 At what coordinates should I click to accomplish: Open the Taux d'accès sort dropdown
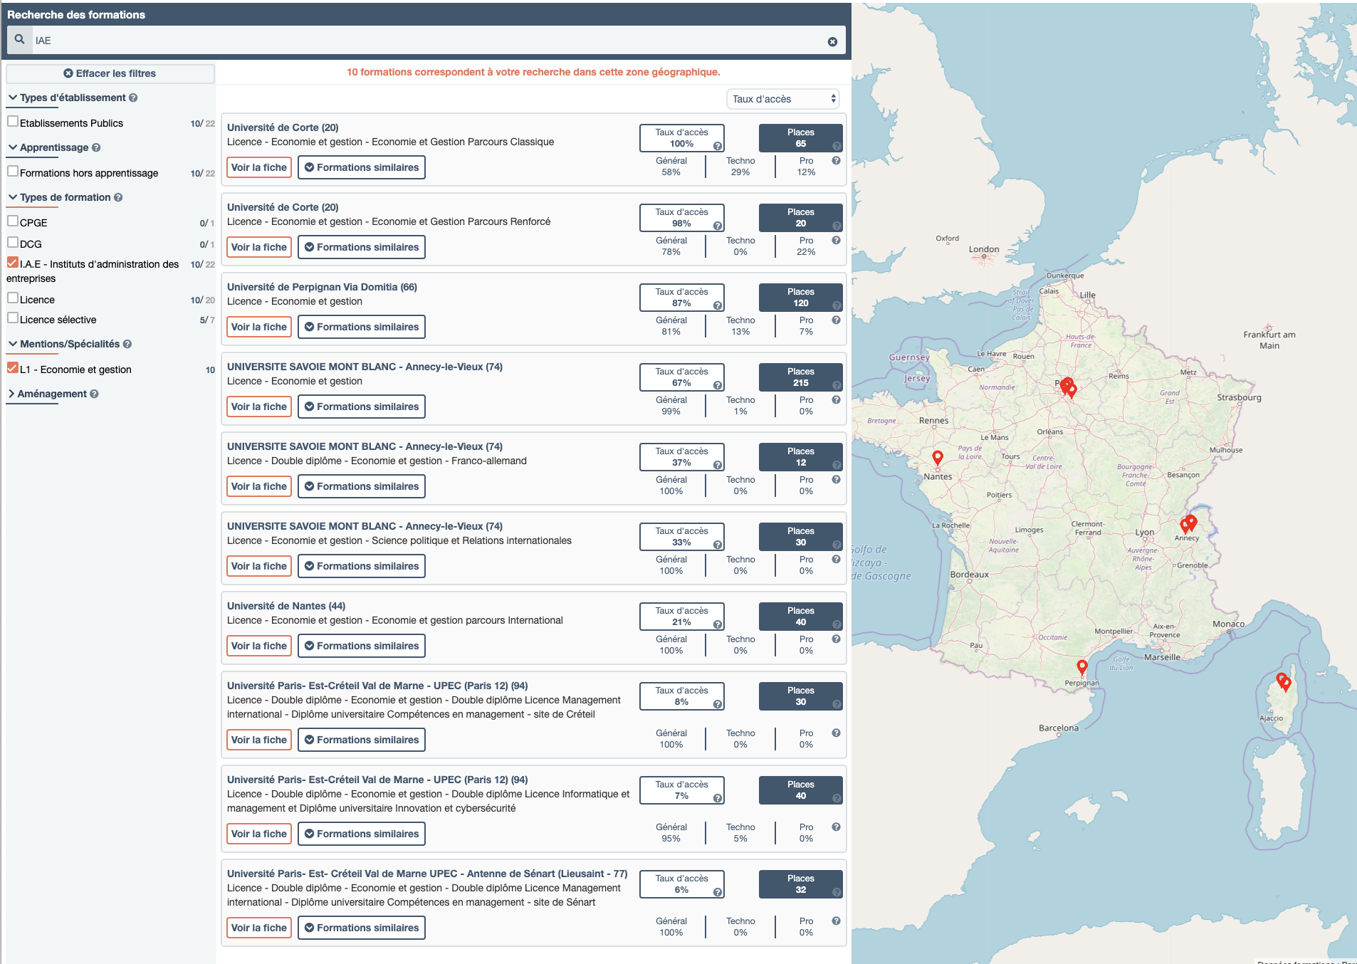(782, 99)
